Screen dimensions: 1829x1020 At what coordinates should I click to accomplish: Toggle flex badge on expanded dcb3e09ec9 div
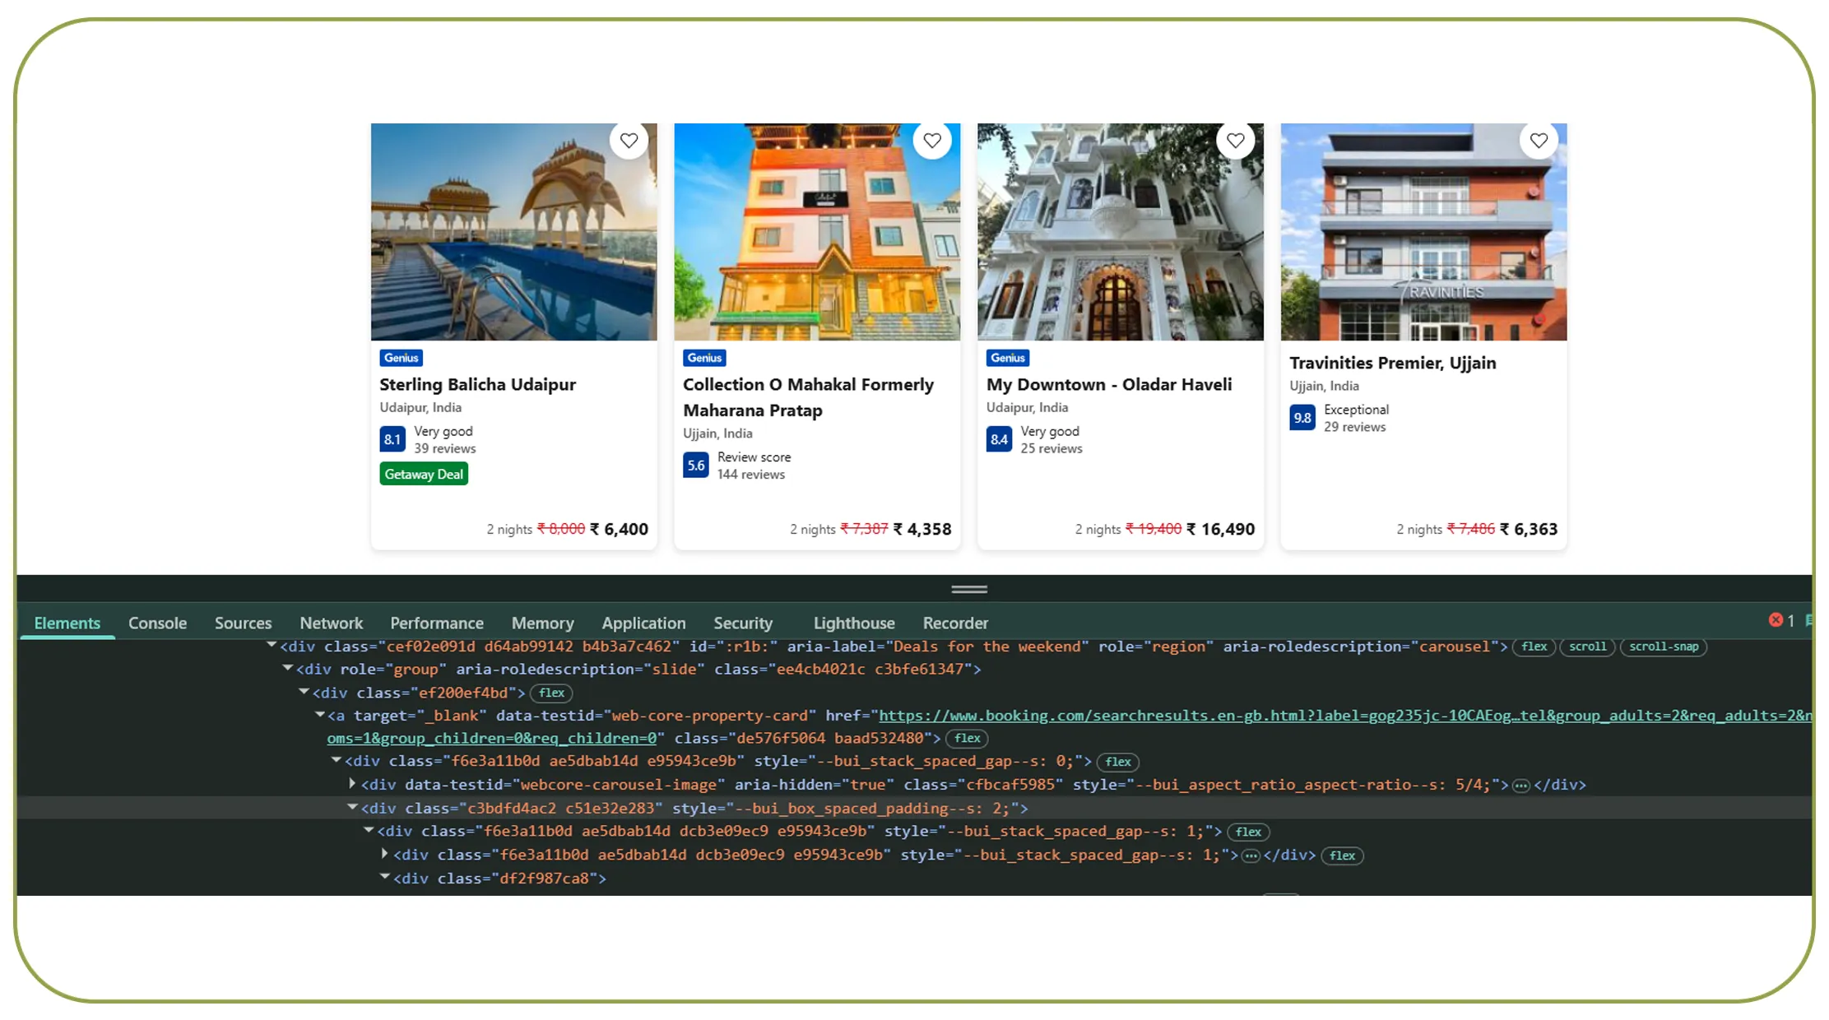pyautogui.click(x=1248, y=832)
